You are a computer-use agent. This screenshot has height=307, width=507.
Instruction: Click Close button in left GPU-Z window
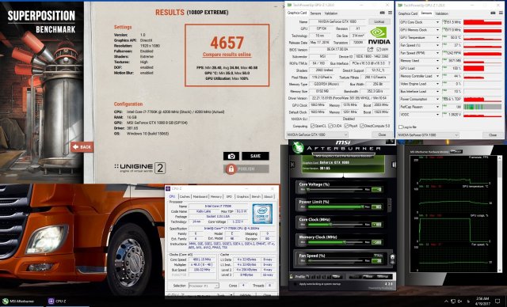coord(382,135)
